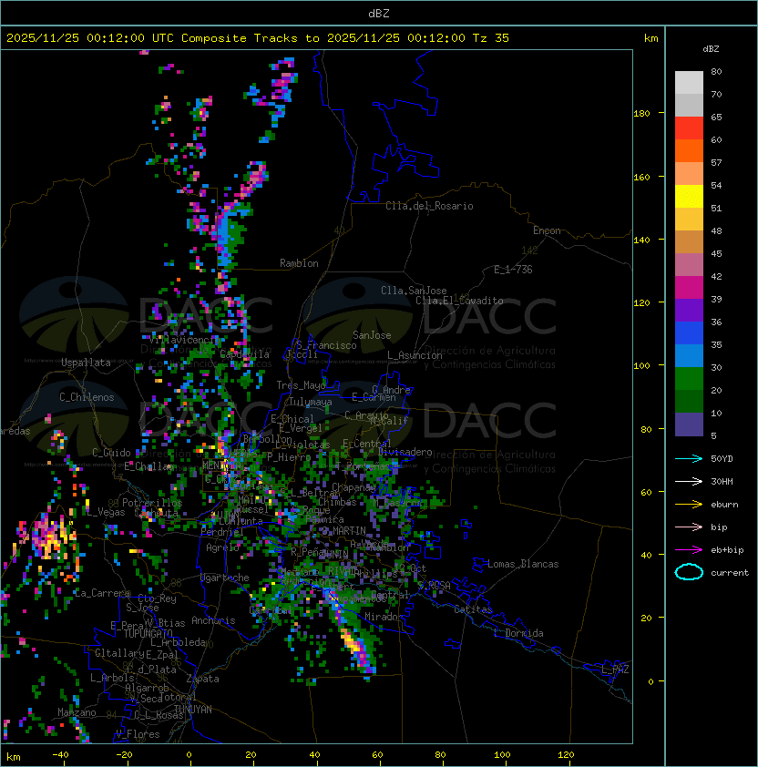
Task: Click the 'eb+bip' legend label
Action: coord(727,550)
